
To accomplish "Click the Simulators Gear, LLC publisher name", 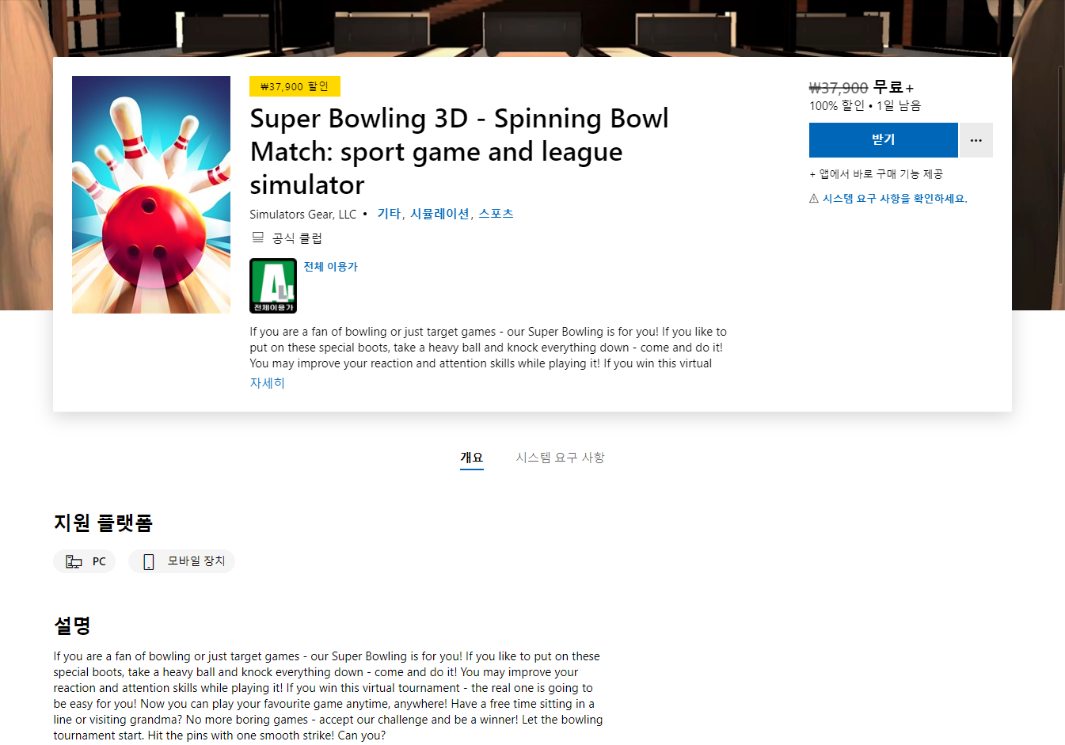I will point(303,215).
